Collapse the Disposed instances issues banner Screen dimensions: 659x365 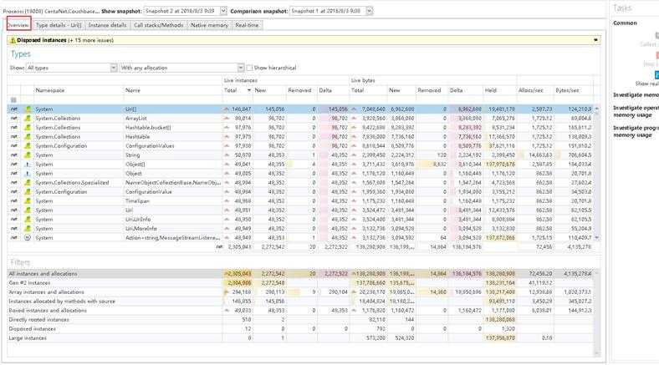pyautogui.click(x=595, y=39)
